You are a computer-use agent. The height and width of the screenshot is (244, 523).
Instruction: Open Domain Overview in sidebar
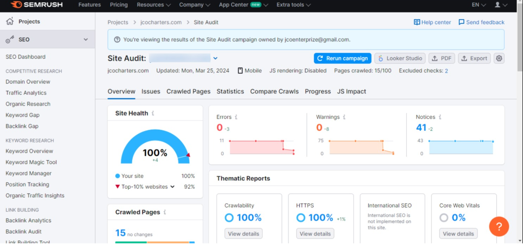(x=28, y=82)
